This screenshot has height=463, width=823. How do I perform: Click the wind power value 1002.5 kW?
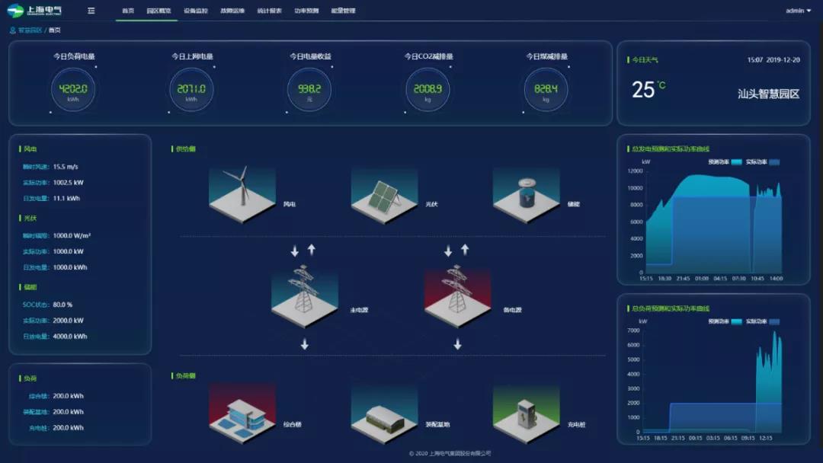point(69,183)
